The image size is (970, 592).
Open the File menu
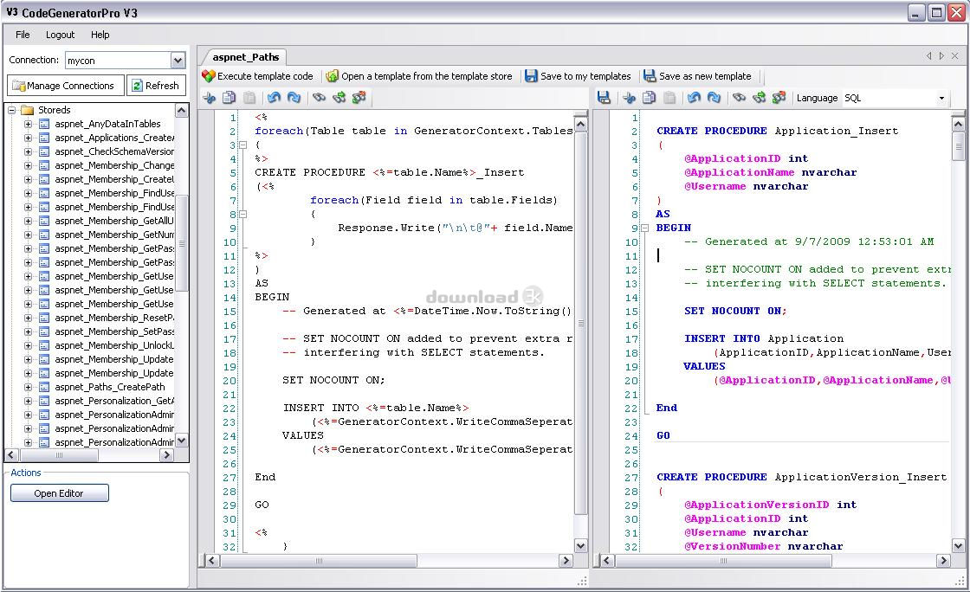23,35
